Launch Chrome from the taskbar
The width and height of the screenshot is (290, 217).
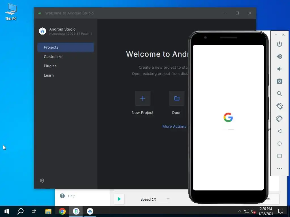point(62,211)
